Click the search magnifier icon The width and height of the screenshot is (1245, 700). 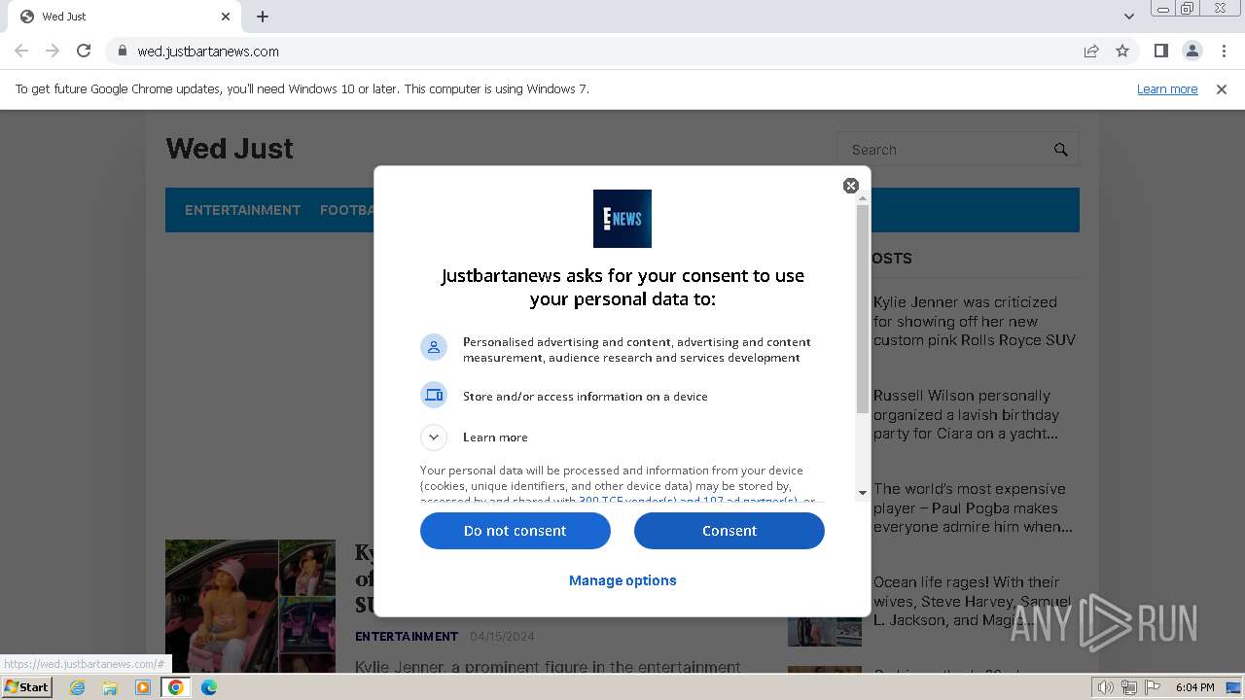1061,150
